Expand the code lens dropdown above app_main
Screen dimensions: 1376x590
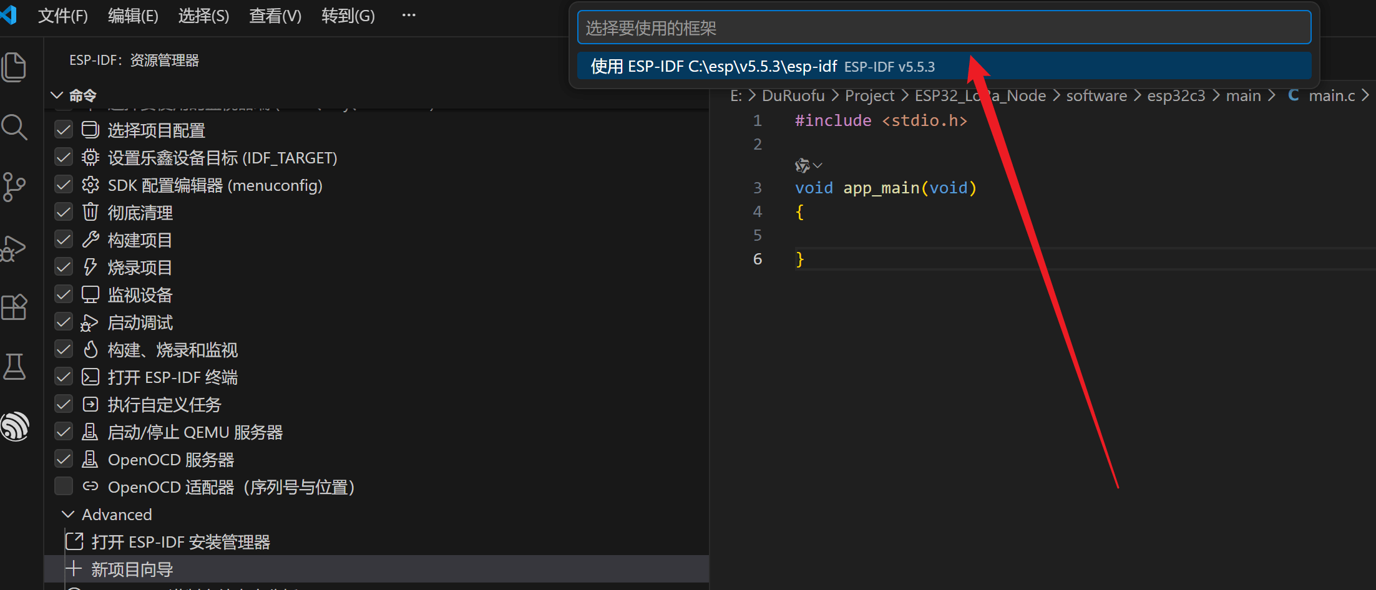click(x=817, y=166)
